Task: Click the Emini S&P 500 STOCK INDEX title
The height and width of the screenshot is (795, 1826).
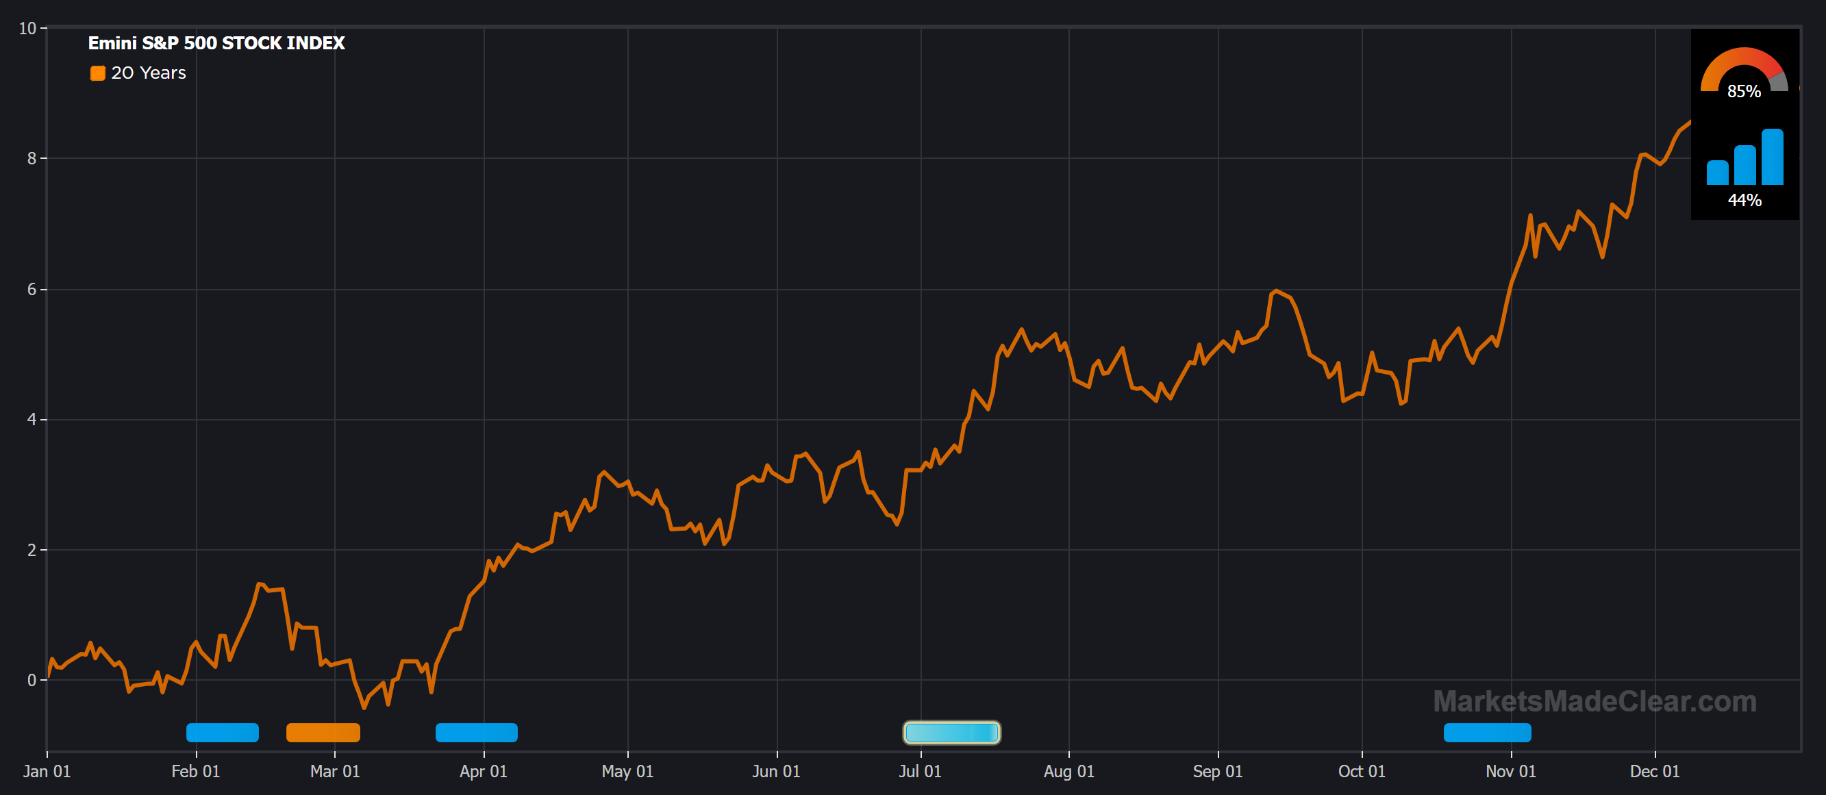Action: 216,43
